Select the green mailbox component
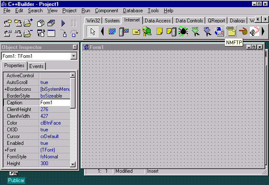Screen dimensions: 269x185 pos(147,31)
